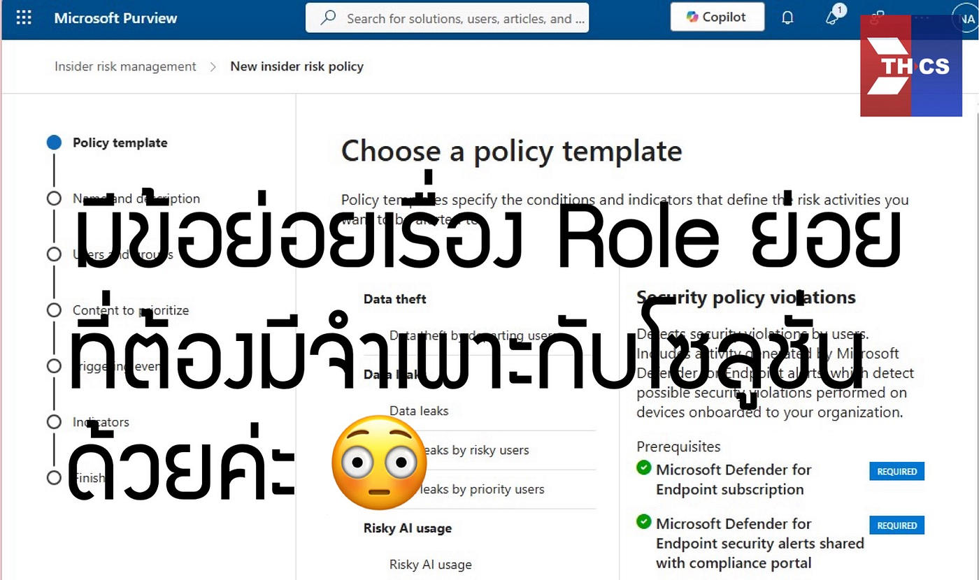
Task: Click REQUIRED badge for Endpoint subscription
Action: (897, 471)
